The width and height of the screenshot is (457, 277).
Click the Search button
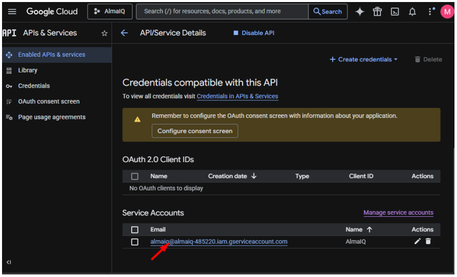click(328, 12)
